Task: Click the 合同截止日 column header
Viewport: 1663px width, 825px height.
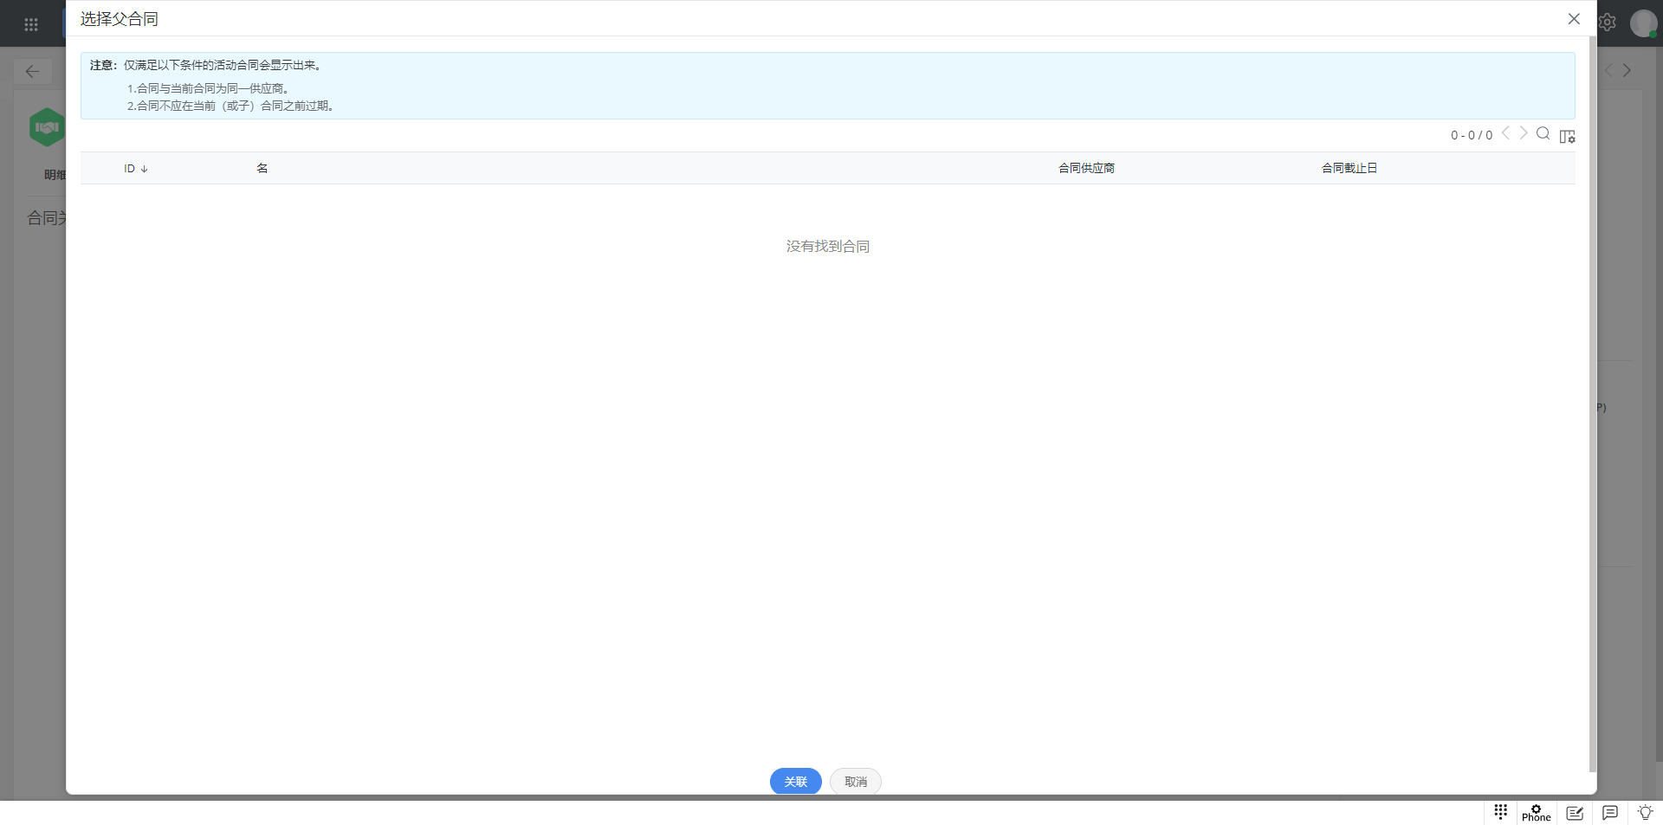Action: [x=1349, y=168]
